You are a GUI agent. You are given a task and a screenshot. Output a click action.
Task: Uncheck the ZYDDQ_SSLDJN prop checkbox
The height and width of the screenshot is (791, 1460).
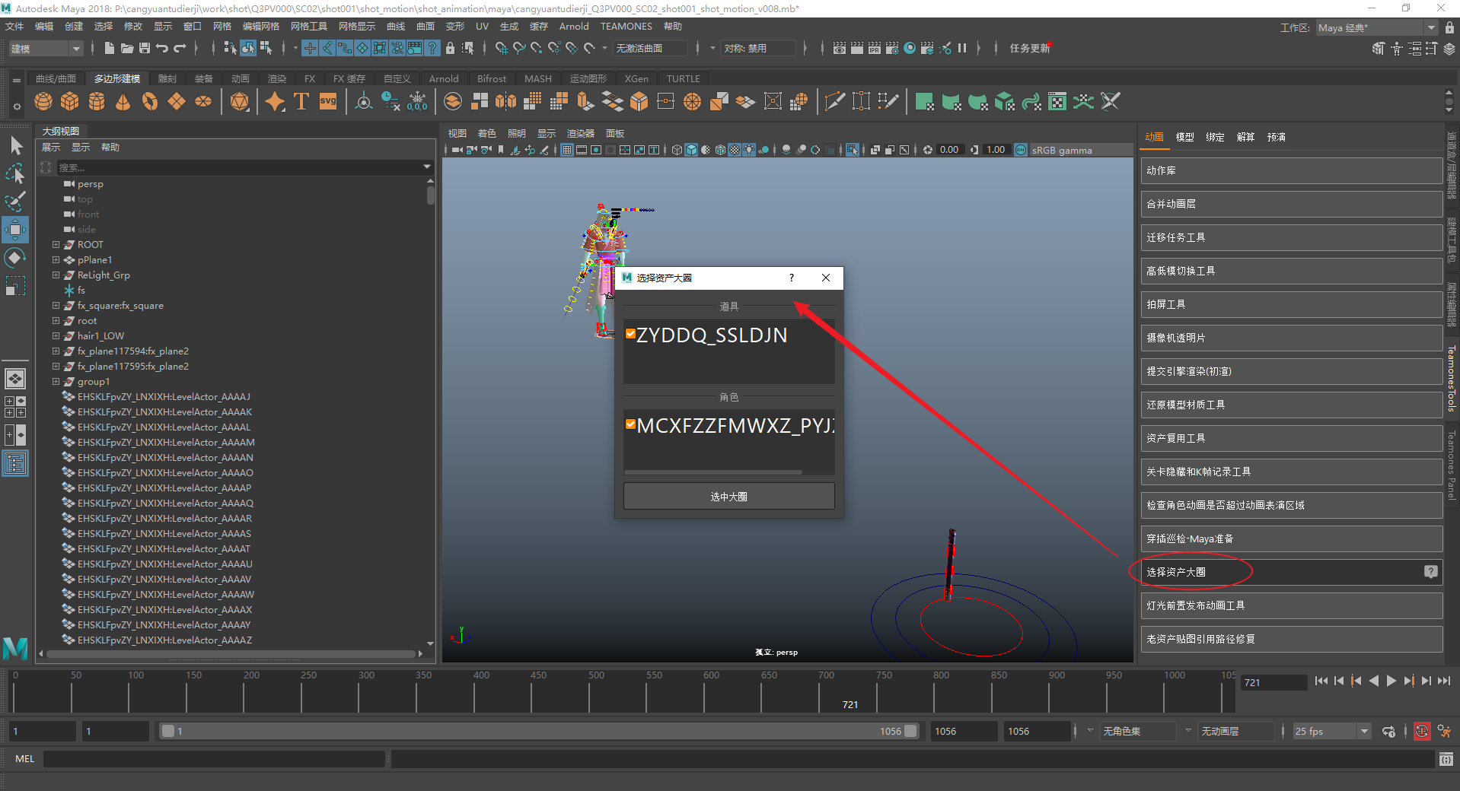[630, 334]
